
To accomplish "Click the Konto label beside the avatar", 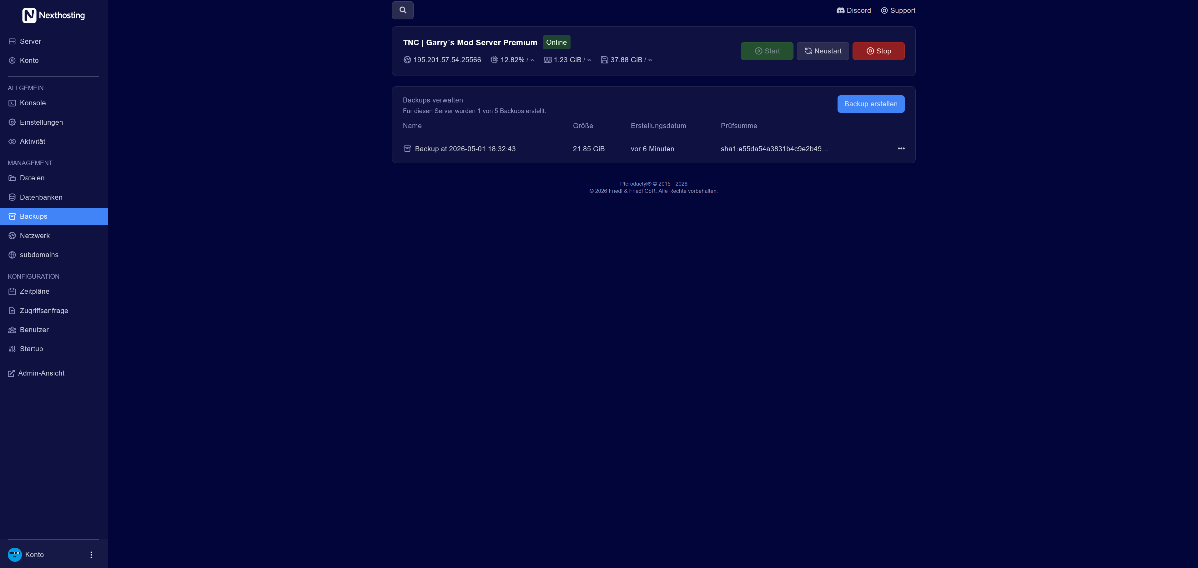I will click(x=34, y=555).
